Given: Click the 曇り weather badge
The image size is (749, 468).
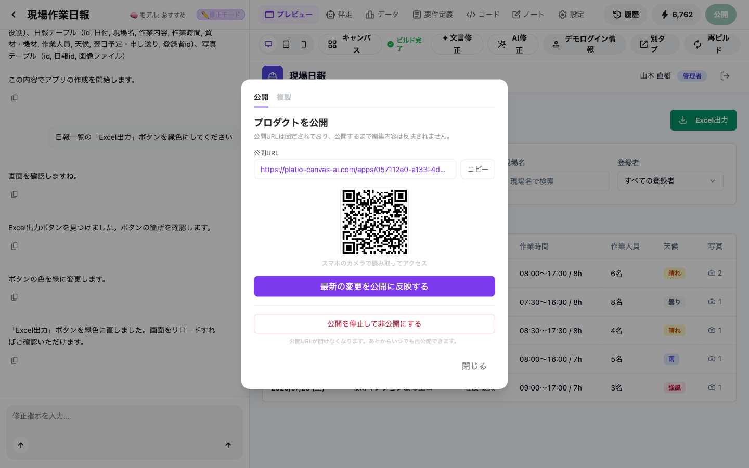Looking at the screenshot, I should click(675, 302).
